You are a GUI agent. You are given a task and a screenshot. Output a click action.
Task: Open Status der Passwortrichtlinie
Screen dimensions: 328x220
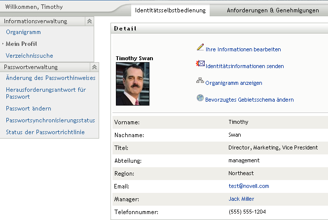click(45, 132)
